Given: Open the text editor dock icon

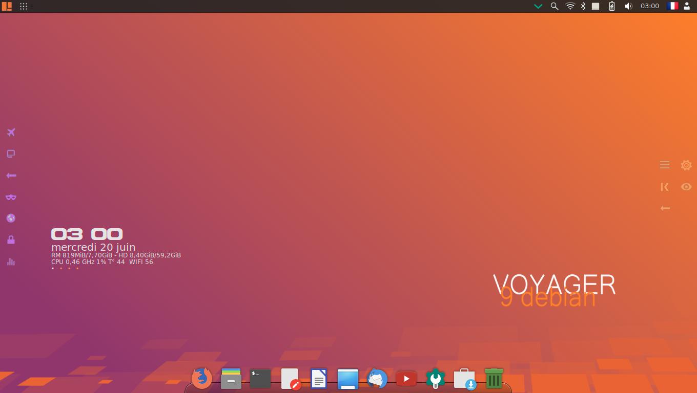Looking at the screenshot, I should click(290, 379).
